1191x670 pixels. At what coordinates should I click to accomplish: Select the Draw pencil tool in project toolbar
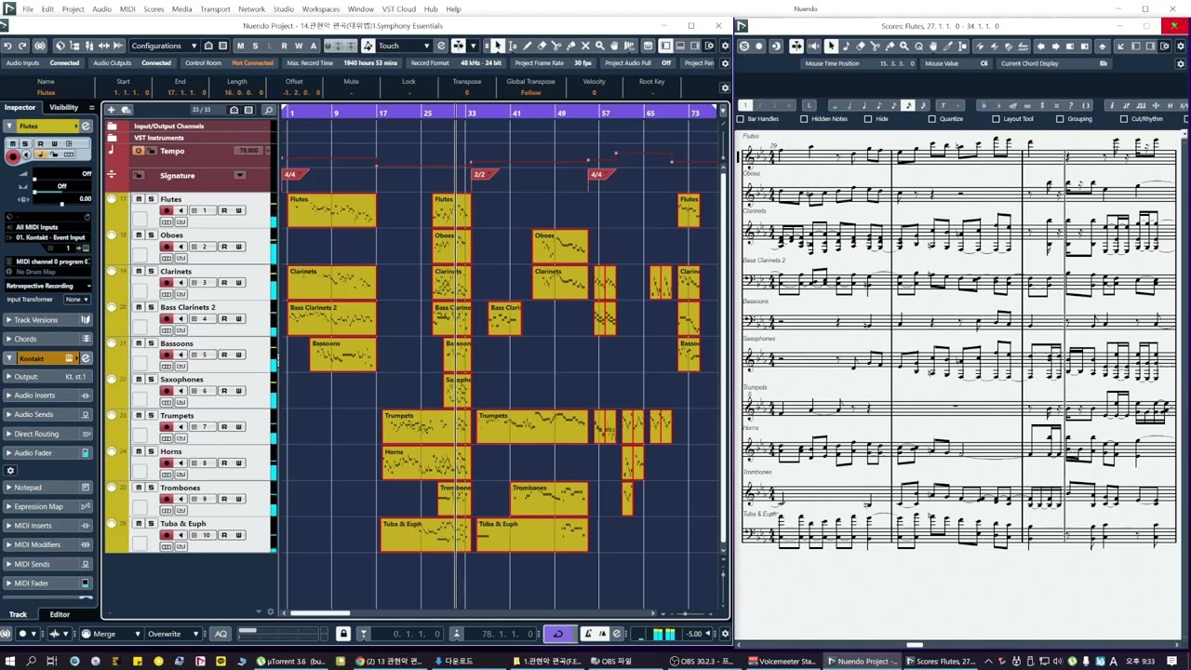(x=527, y=46)
